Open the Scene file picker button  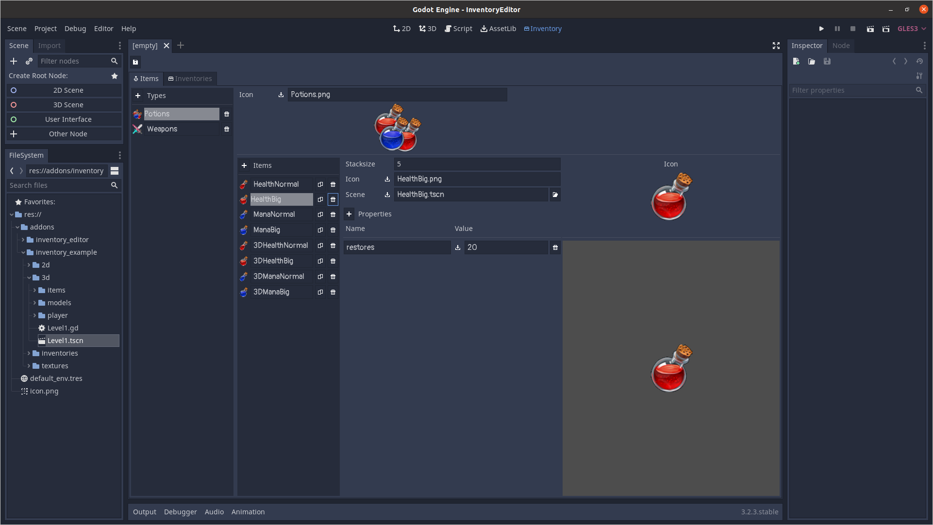(x=555, y=195)
